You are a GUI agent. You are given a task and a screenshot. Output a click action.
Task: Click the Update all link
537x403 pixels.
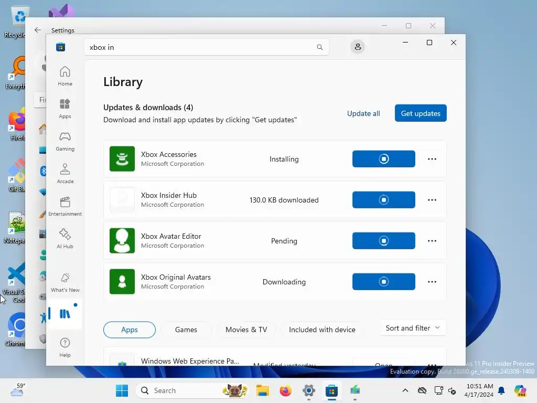(363, 113)
